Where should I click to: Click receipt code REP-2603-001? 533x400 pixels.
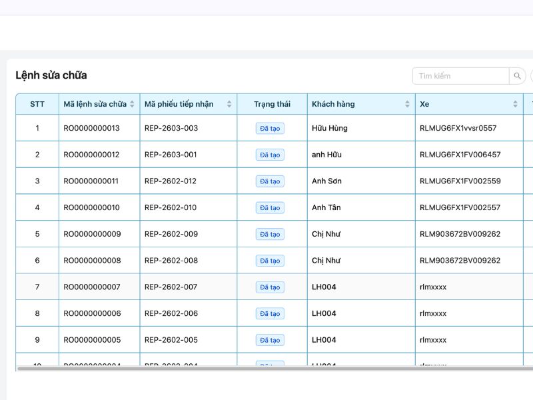171,155
